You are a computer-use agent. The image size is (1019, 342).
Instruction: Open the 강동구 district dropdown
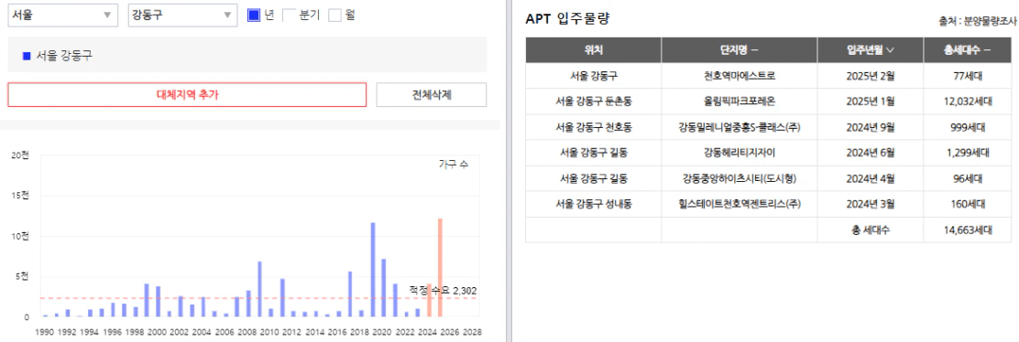(x=182, y=16)
